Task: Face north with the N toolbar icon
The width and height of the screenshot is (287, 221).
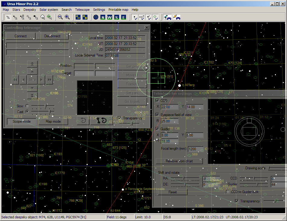Action: tap(103, 17)
